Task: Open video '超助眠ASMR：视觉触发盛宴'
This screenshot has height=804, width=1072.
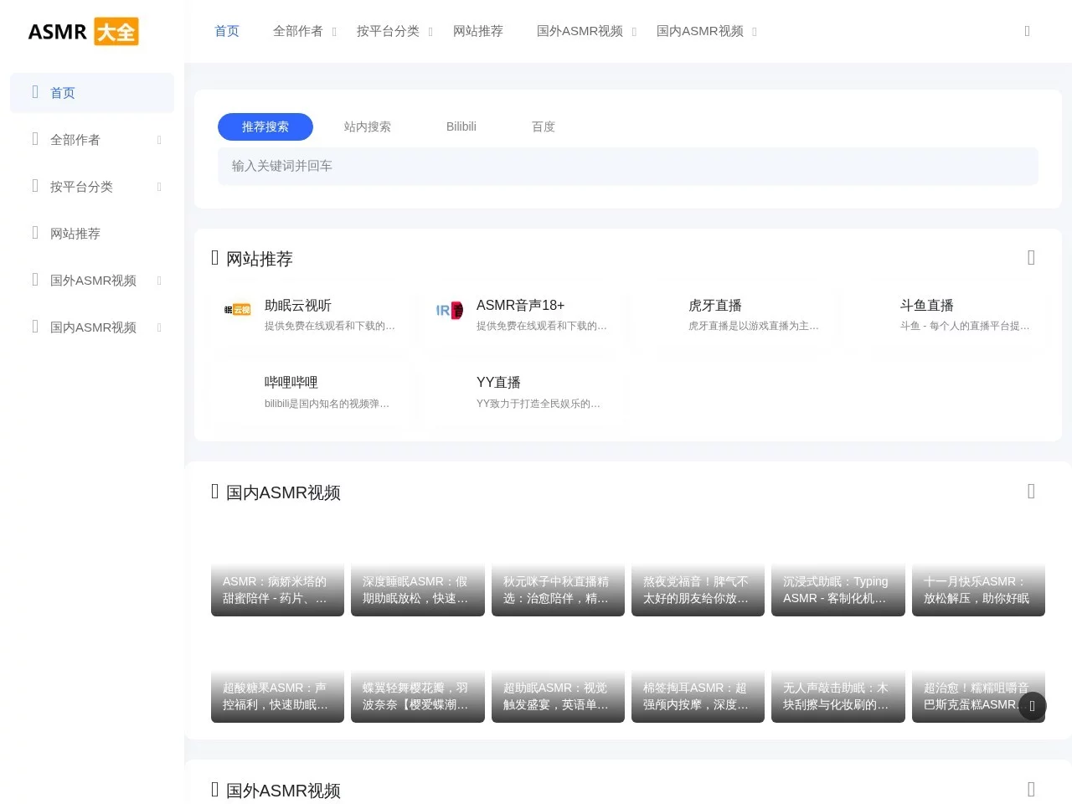Action: click(x=558, y=676)
